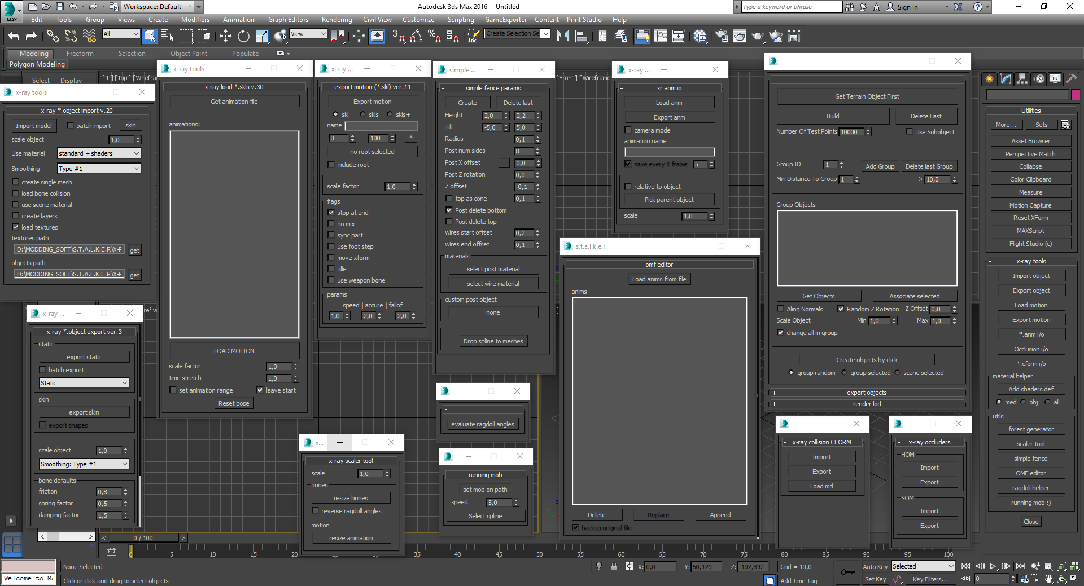
Task: Click the Mirror tool icon
Action: point(563,36)
